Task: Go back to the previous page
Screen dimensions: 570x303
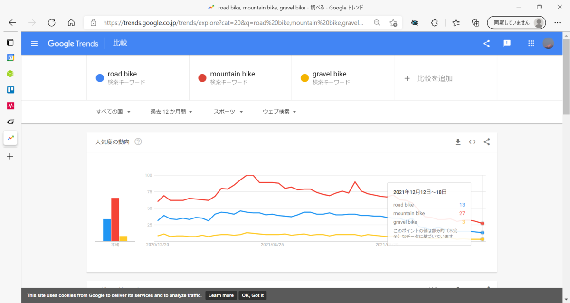Action: tap(12, 22)
